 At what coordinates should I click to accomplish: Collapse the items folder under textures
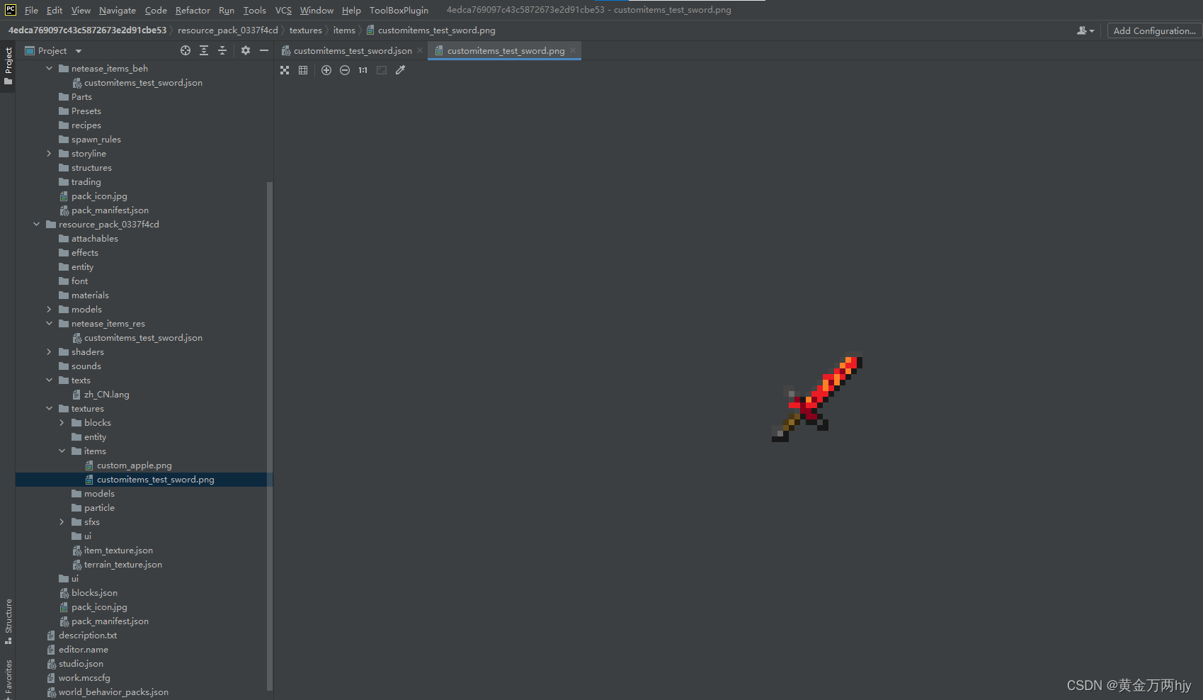tap(62, 451)
